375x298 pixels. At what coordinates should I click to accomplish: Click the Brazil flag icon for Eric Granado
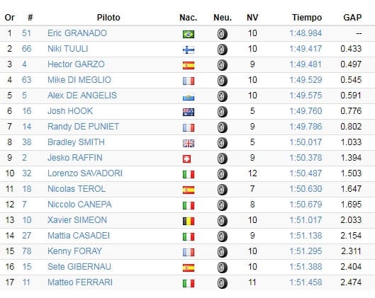pos(189,34)
